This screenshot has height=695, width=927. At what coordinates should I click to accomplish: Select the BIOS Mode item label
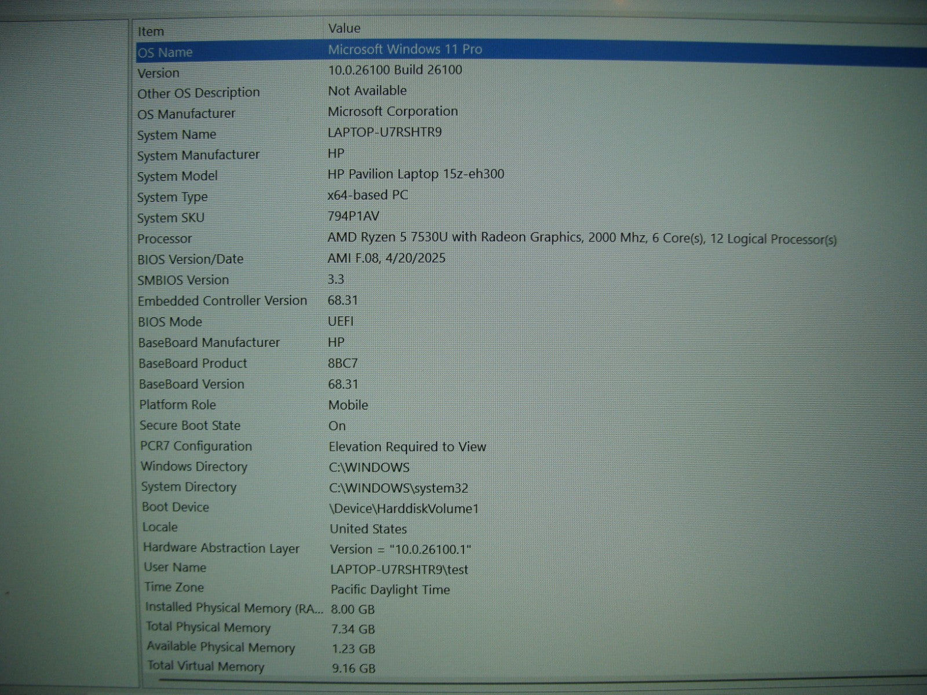(x=170, y=321)
